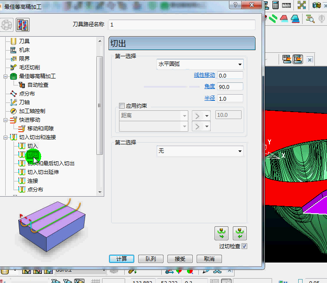Edit the 线性移动 value field
327x283 pixels.
pos(230,75)
